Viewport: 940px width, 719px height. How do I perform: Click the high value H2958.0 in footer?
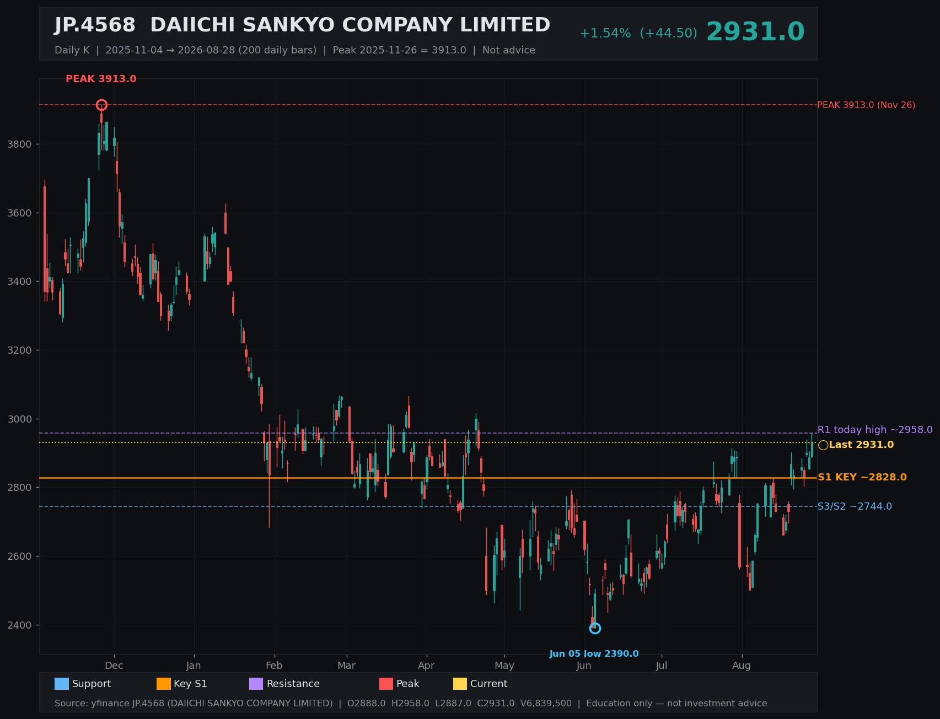click(x=410, y=704)
